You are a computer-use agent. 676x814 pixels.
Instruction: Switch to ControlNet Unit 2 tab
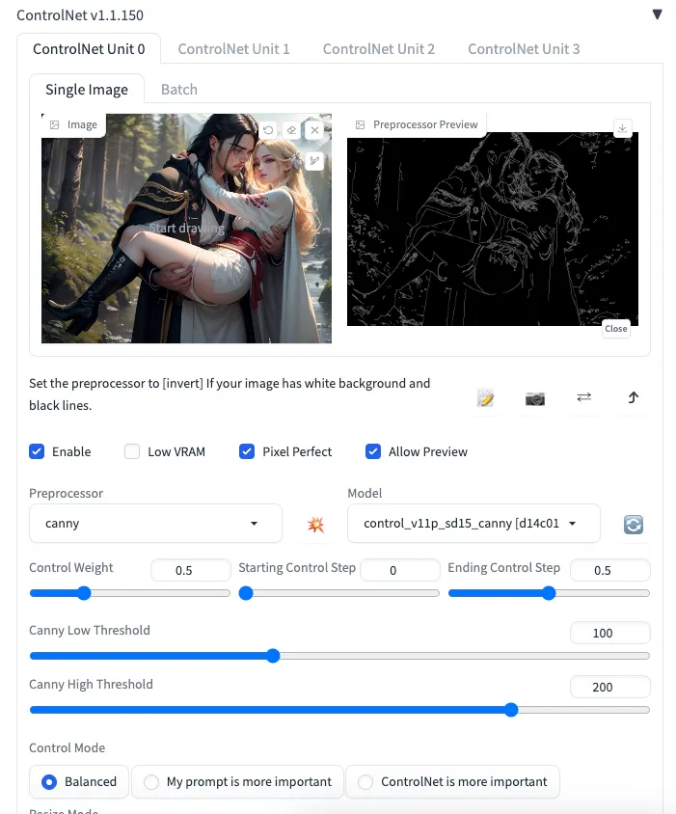point(378,49)
